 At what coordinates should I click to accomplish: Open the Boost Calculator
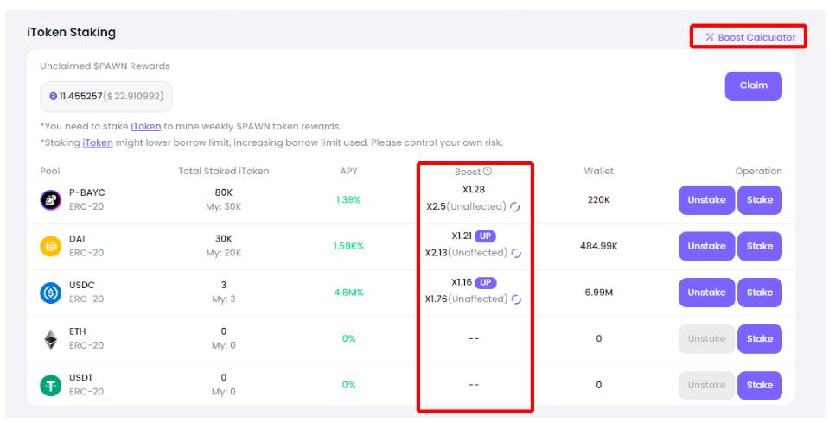(x=749, y=37)
